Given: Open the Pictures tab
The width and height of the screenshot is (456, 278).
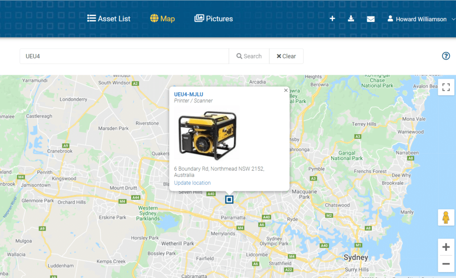Looking at the screenshot, I should point(214,19).
